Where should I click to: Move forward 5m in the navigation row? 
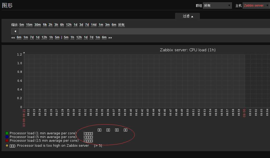point(66,37)
